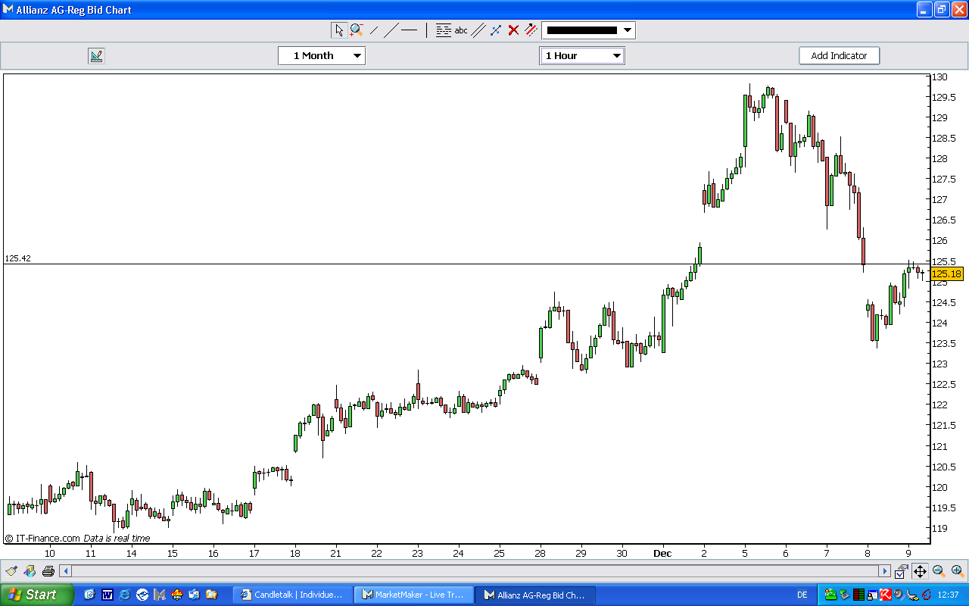Click the brush icon at bottom left
This screenshot has width=969, height=606.
11,571
